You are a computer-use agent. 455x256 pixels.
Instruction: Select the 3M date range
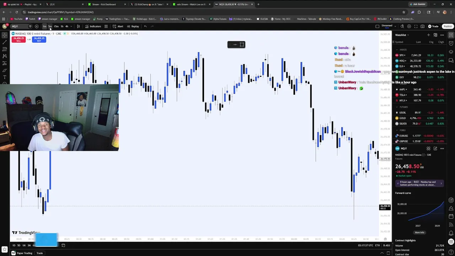[x=29, y=245]
